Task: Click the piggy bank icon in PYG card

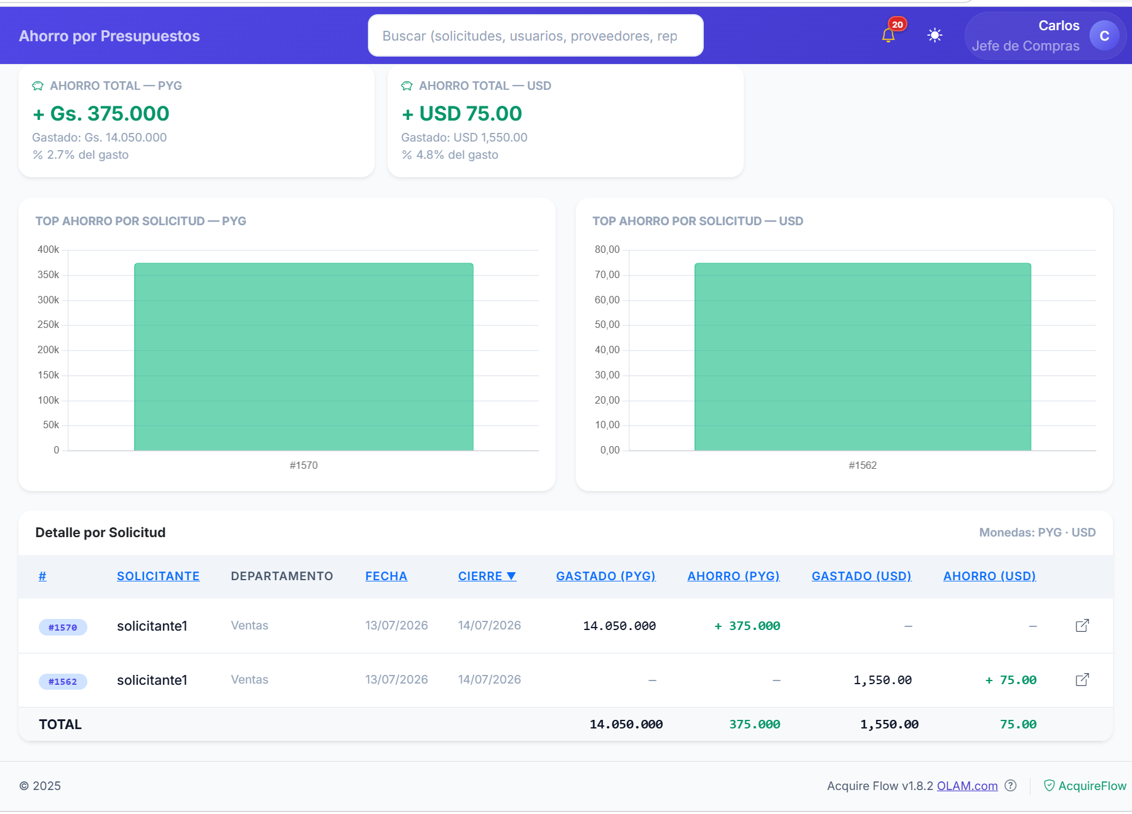Action: pos(38,86)
